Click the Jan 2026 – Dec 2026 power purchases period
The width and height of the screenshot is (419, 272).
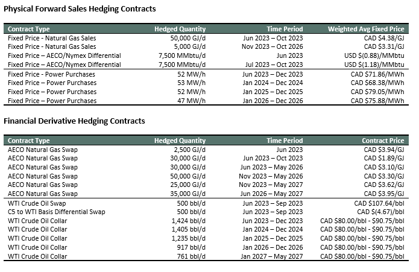tap(273, 101)
